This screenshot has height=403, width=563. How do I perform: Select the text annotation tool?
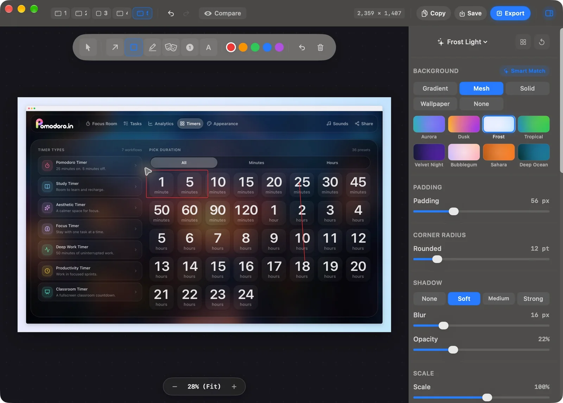pyautogui.click(x=208, y=47)
